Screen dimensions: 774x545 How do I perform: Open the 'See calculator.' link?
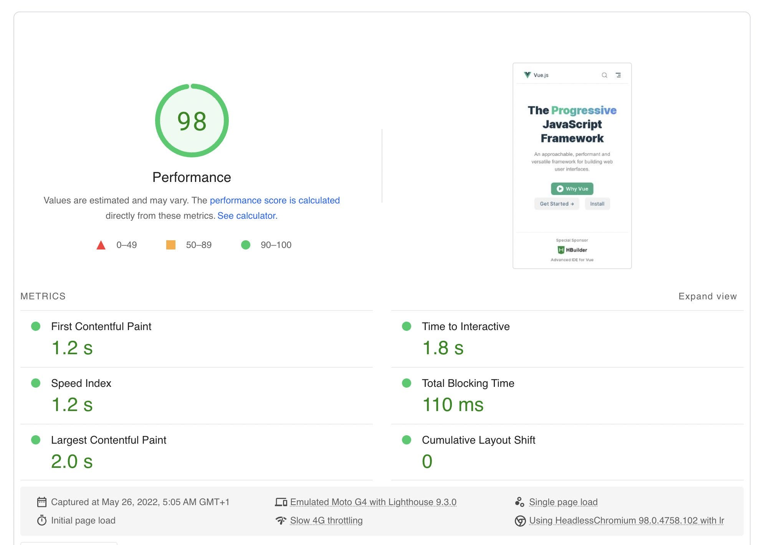coord(247,216)
